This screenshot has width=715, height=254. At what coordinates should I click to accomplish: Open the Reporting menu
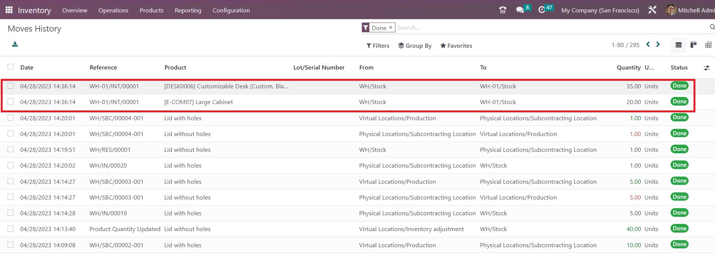[188, 10]
